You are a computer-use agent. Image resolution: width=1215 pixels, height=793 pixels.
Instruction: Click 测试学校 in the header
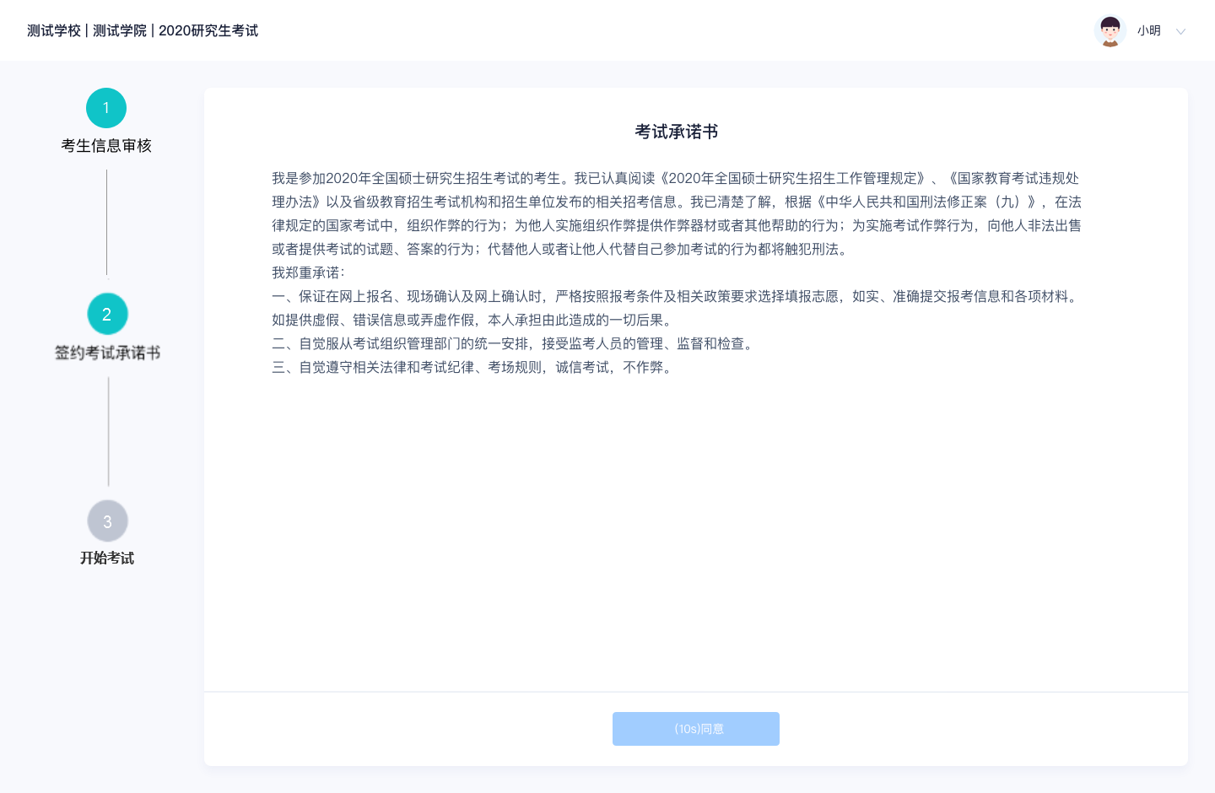tap(54, 31)
